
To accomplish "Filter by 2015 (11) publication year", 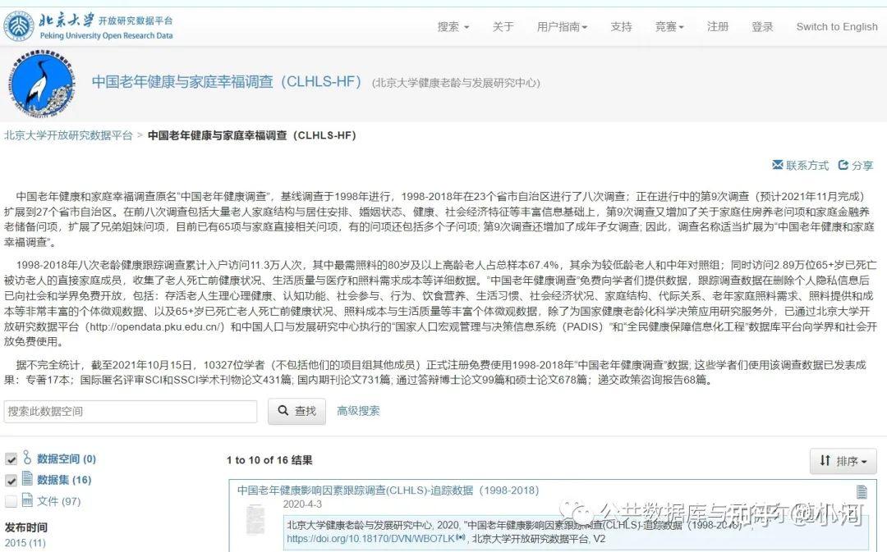I will [x=25, y=543].
